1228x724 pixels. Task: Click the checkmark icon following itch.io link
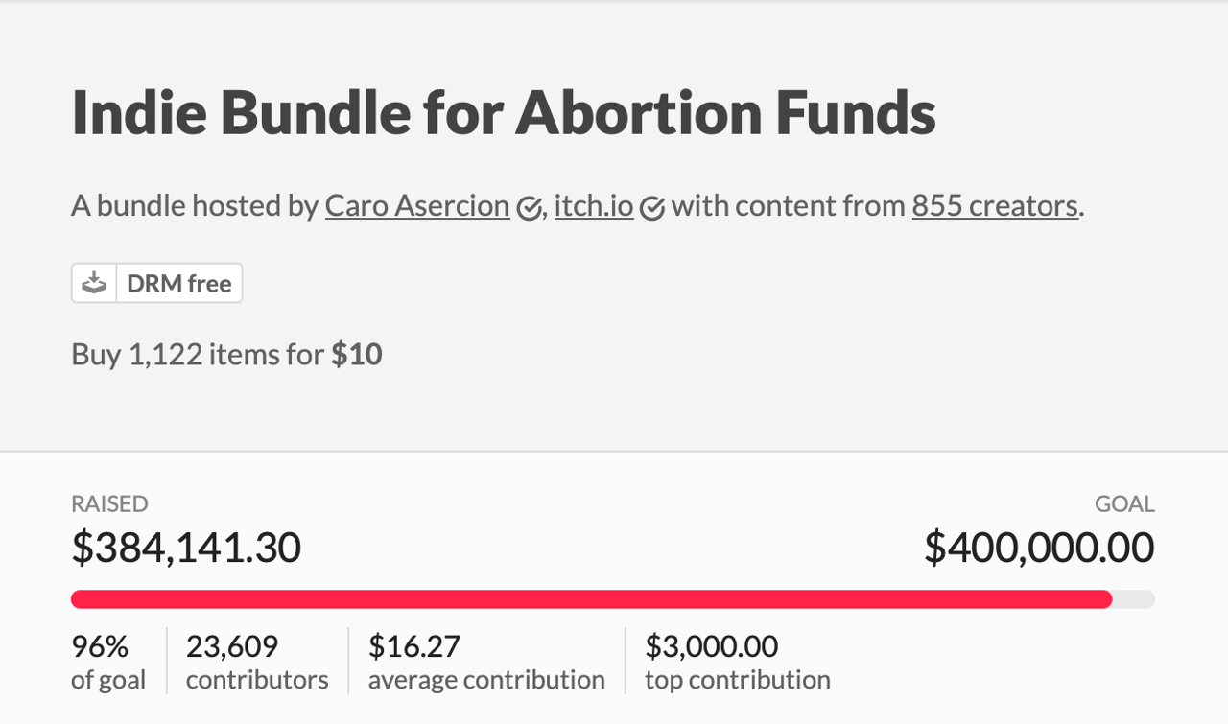pyautogui.click(x=651, y=207)
